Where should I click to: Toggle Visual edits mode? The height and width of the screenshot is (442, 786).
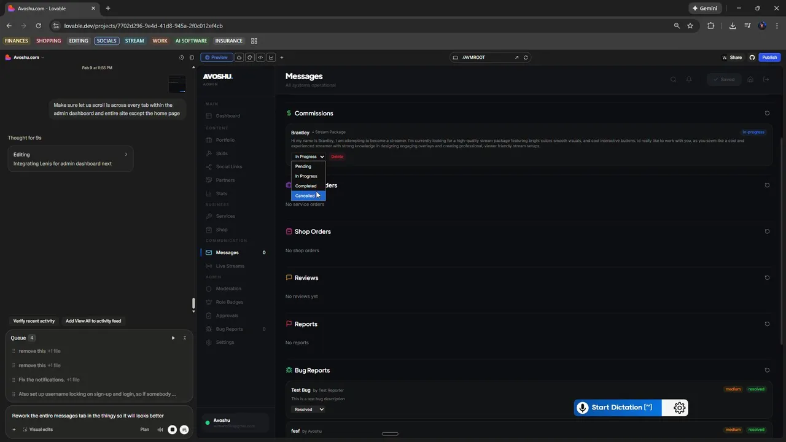[37, 430]
